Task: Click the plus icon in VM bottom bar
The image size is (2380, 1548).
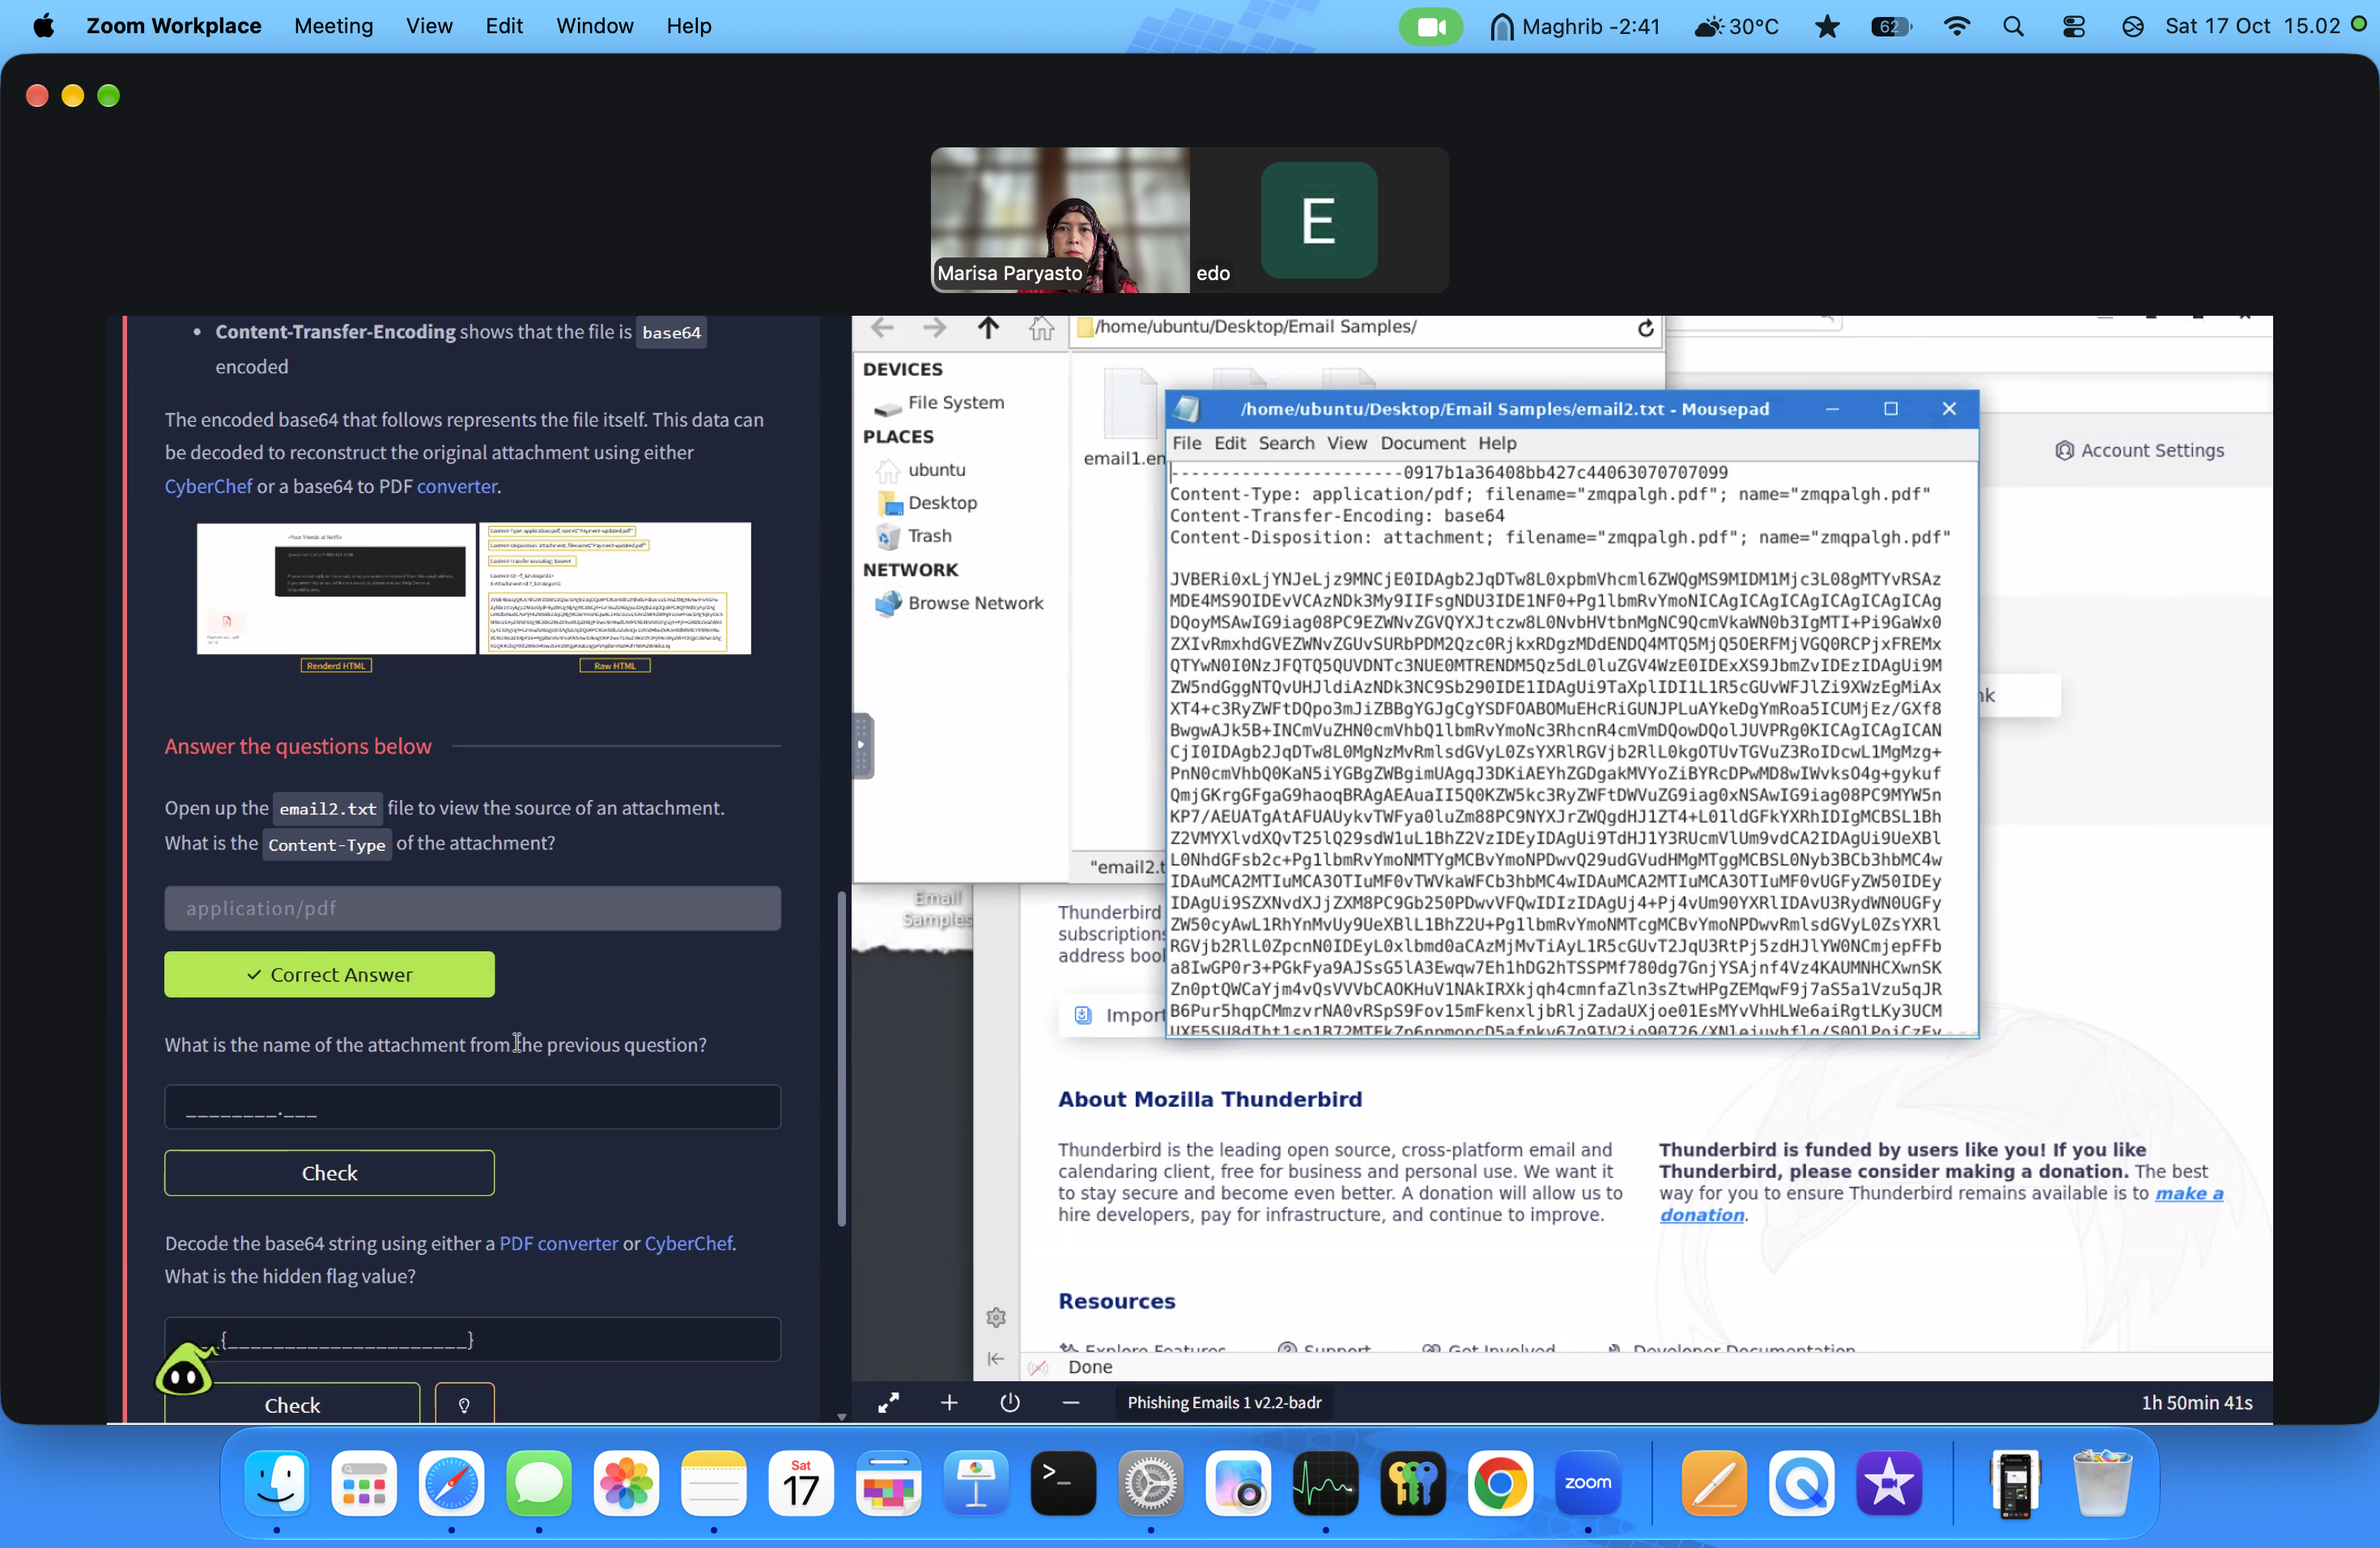Action: (949, 1403)
